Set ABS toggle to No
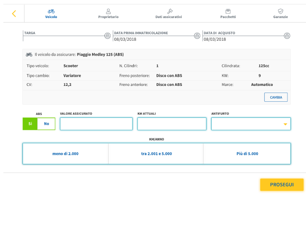The height and width of the screenshot is (226, 306). pyautogui.click(x=46, y=124)
